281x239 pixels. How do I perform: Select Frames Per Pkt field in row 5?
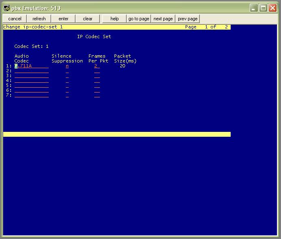click(x=97, y=85)
